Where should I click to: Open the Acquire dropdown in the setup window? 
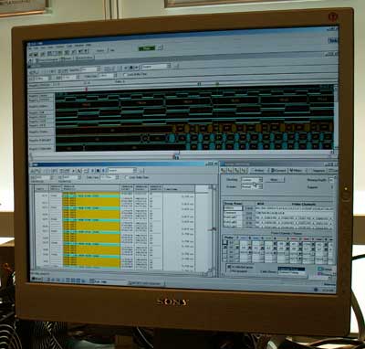[x=252, y=186]
